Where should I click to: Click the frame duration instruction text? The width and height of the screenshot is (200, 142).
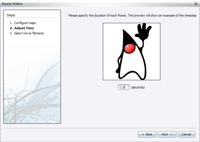132,15
